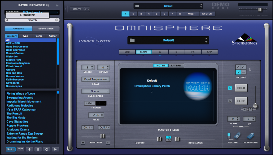
Task: Switch to the ORB tab
Action: [127, 52]
